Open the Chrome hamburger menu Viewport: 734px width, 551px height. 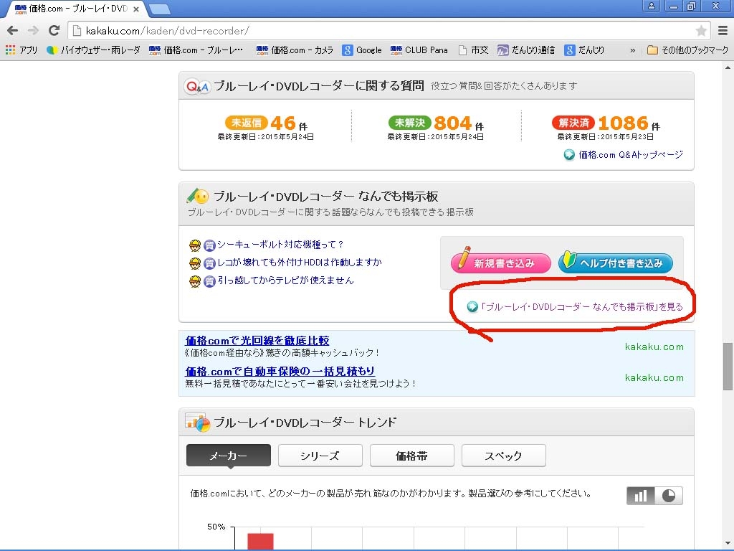pyautogui.click(x=723, y=31)
